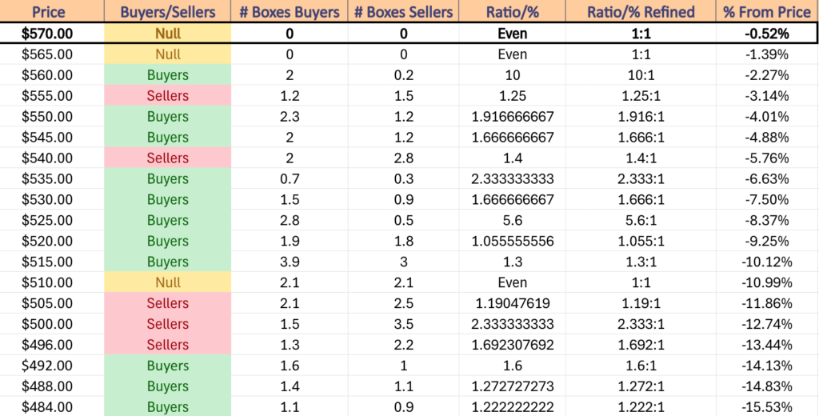
Task: Click the -15.53% cell
Action: pyautogui.click(x=767, y=406)
